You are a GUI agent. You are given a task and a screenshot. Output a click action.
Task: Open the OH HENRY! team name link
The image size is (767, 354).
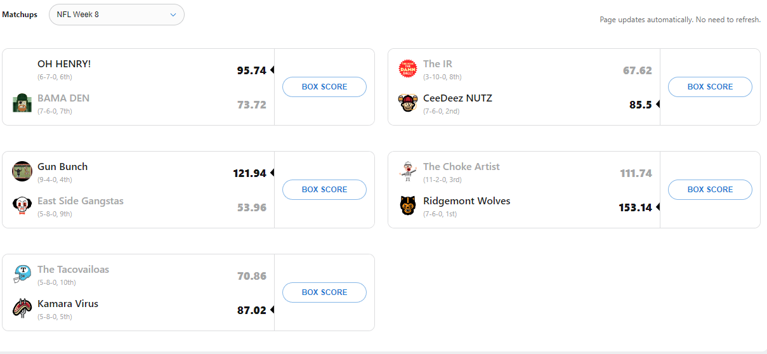(x=64, y=64)
